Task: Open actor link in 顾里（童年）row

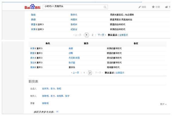Action: tap(71, 53)
